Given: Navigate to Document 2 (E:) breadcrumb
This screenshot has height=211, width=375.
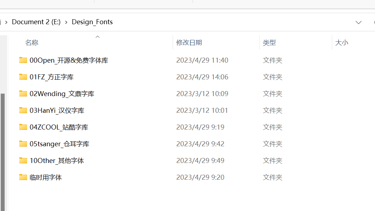Looking at the screenshot, I should [x=36, y=22].
